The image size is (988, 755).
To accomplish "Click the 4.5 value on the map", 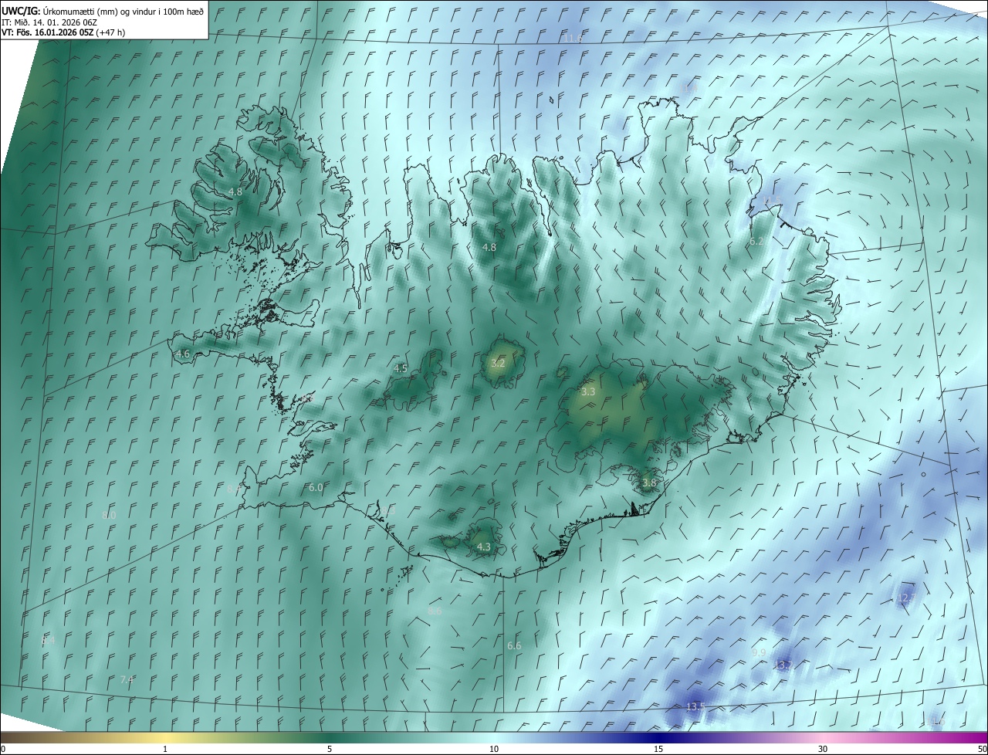I will tap(401, 369).
